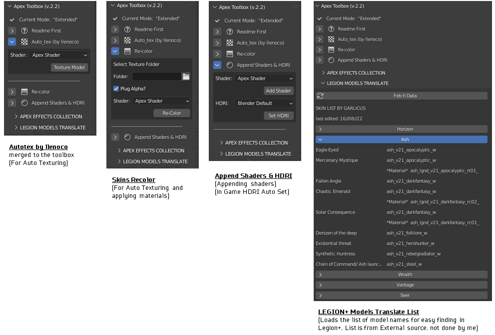Viewport: 495px width, 335px height.
Task: Click Readme First question icon in Skins Recolor panel
Action: 127,29
